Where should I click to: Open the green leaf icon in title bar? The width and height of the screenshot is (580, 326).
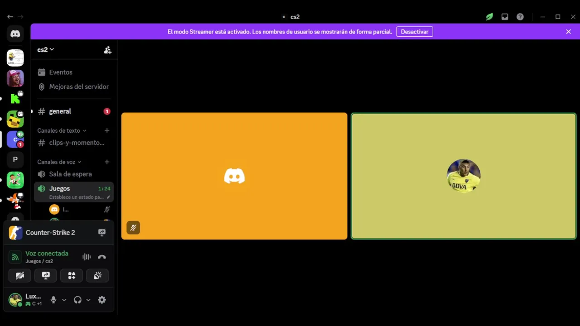(489, 17)
